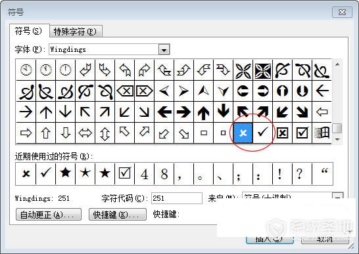Select the thin left arrow symbol
The image size is (359, 254).
tap(322, 91)
